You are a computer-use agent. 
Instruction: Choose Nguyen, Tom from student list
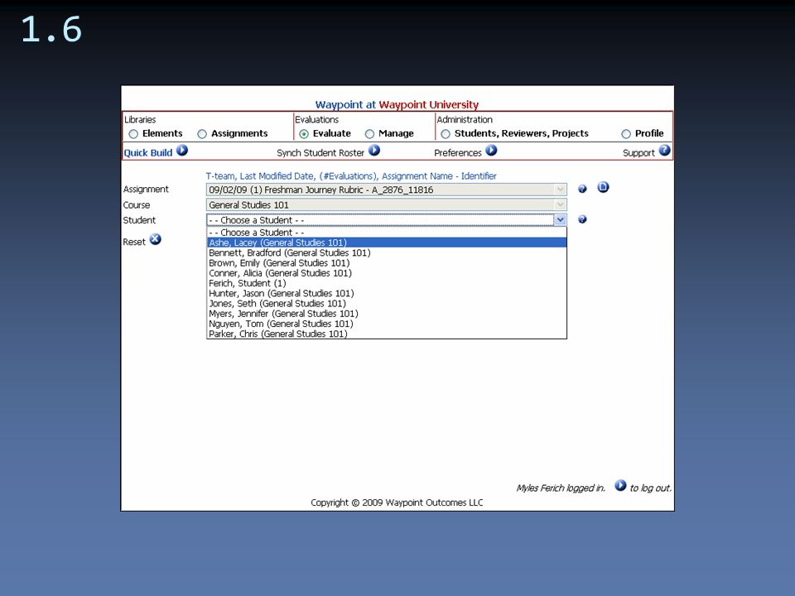[x=387, y=324]
